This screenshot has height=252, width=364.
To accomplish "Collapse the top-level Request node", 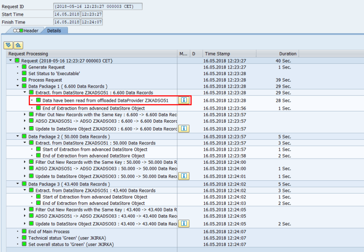I will click(10, 60).
